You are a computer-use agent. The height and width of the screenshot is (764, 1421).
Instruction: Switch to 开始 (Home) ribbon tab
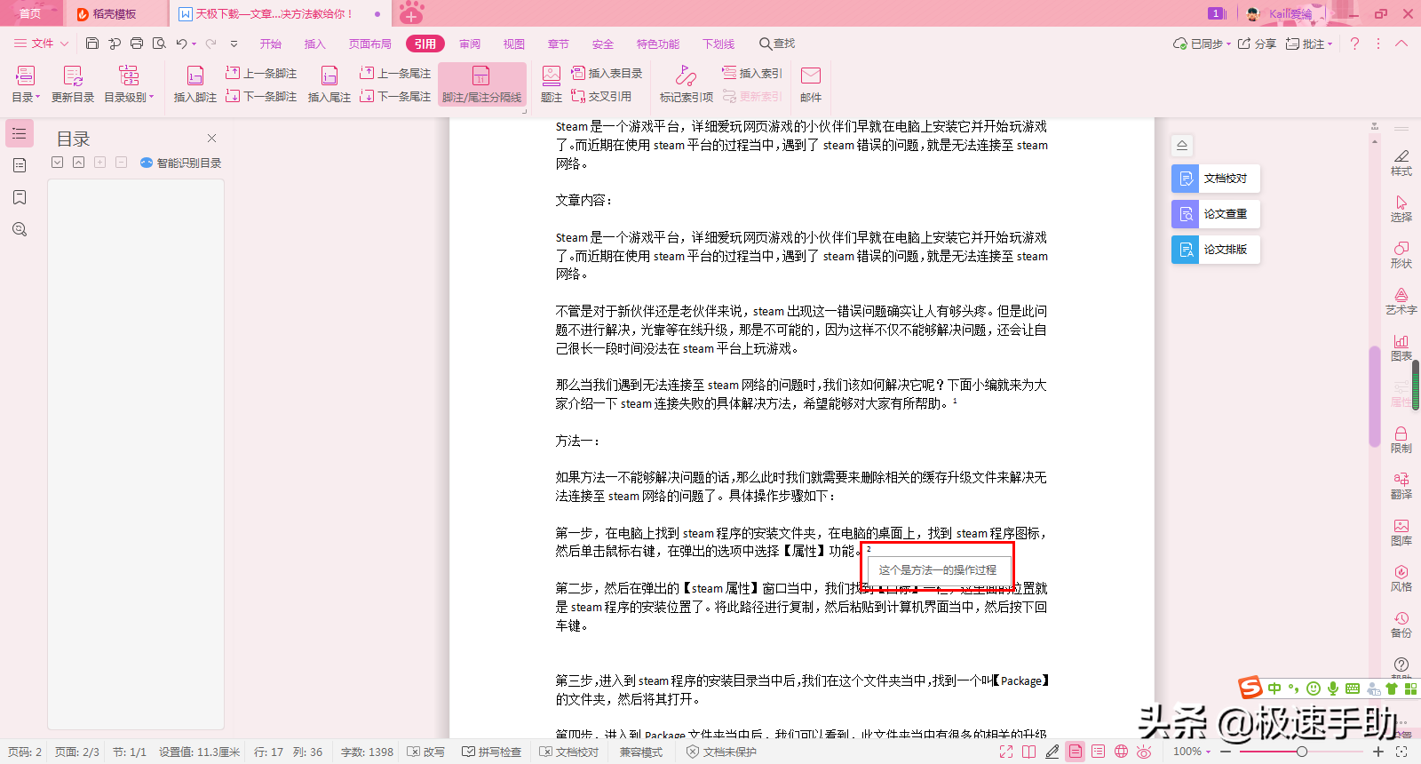271,44
